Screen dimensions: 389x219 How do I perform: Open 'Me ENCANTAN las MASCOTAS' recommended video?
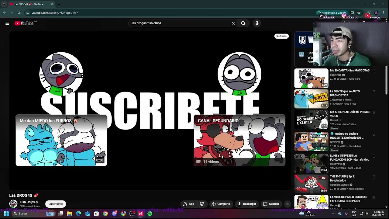(350, 71)
